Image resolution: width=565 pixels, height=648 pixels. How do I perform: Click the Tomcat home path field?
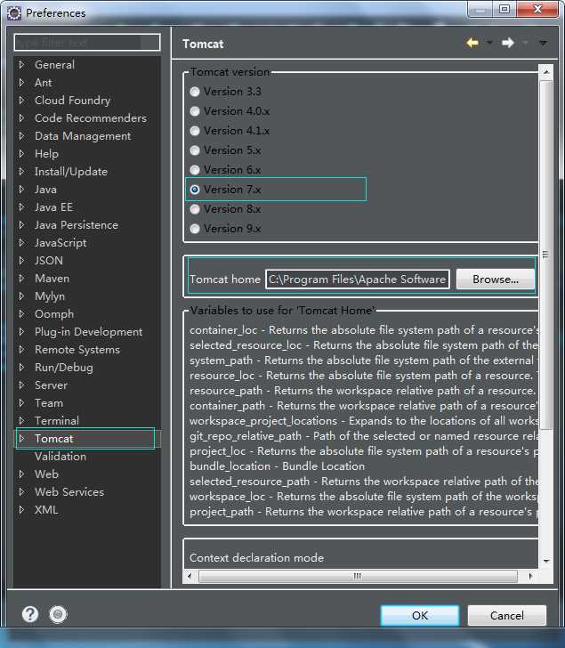tap(358, 279)
